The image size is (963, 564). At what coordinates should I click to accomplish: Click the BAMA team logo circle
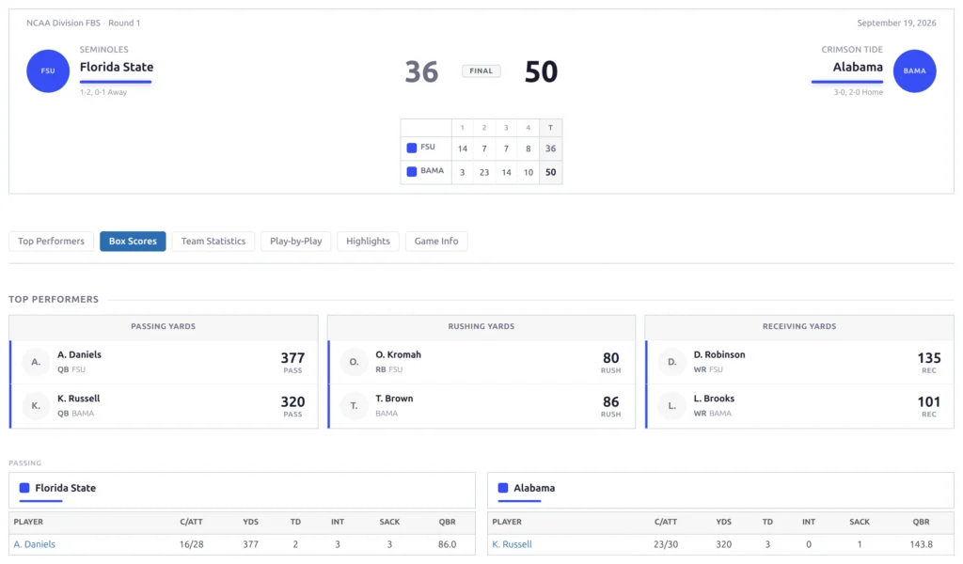pos(914,71)
